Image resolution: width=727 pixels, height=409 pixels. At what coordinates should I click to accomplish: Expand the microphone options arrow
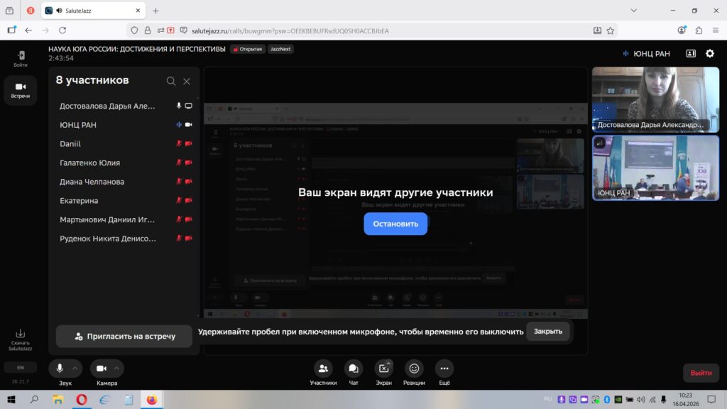pos(76,368)
